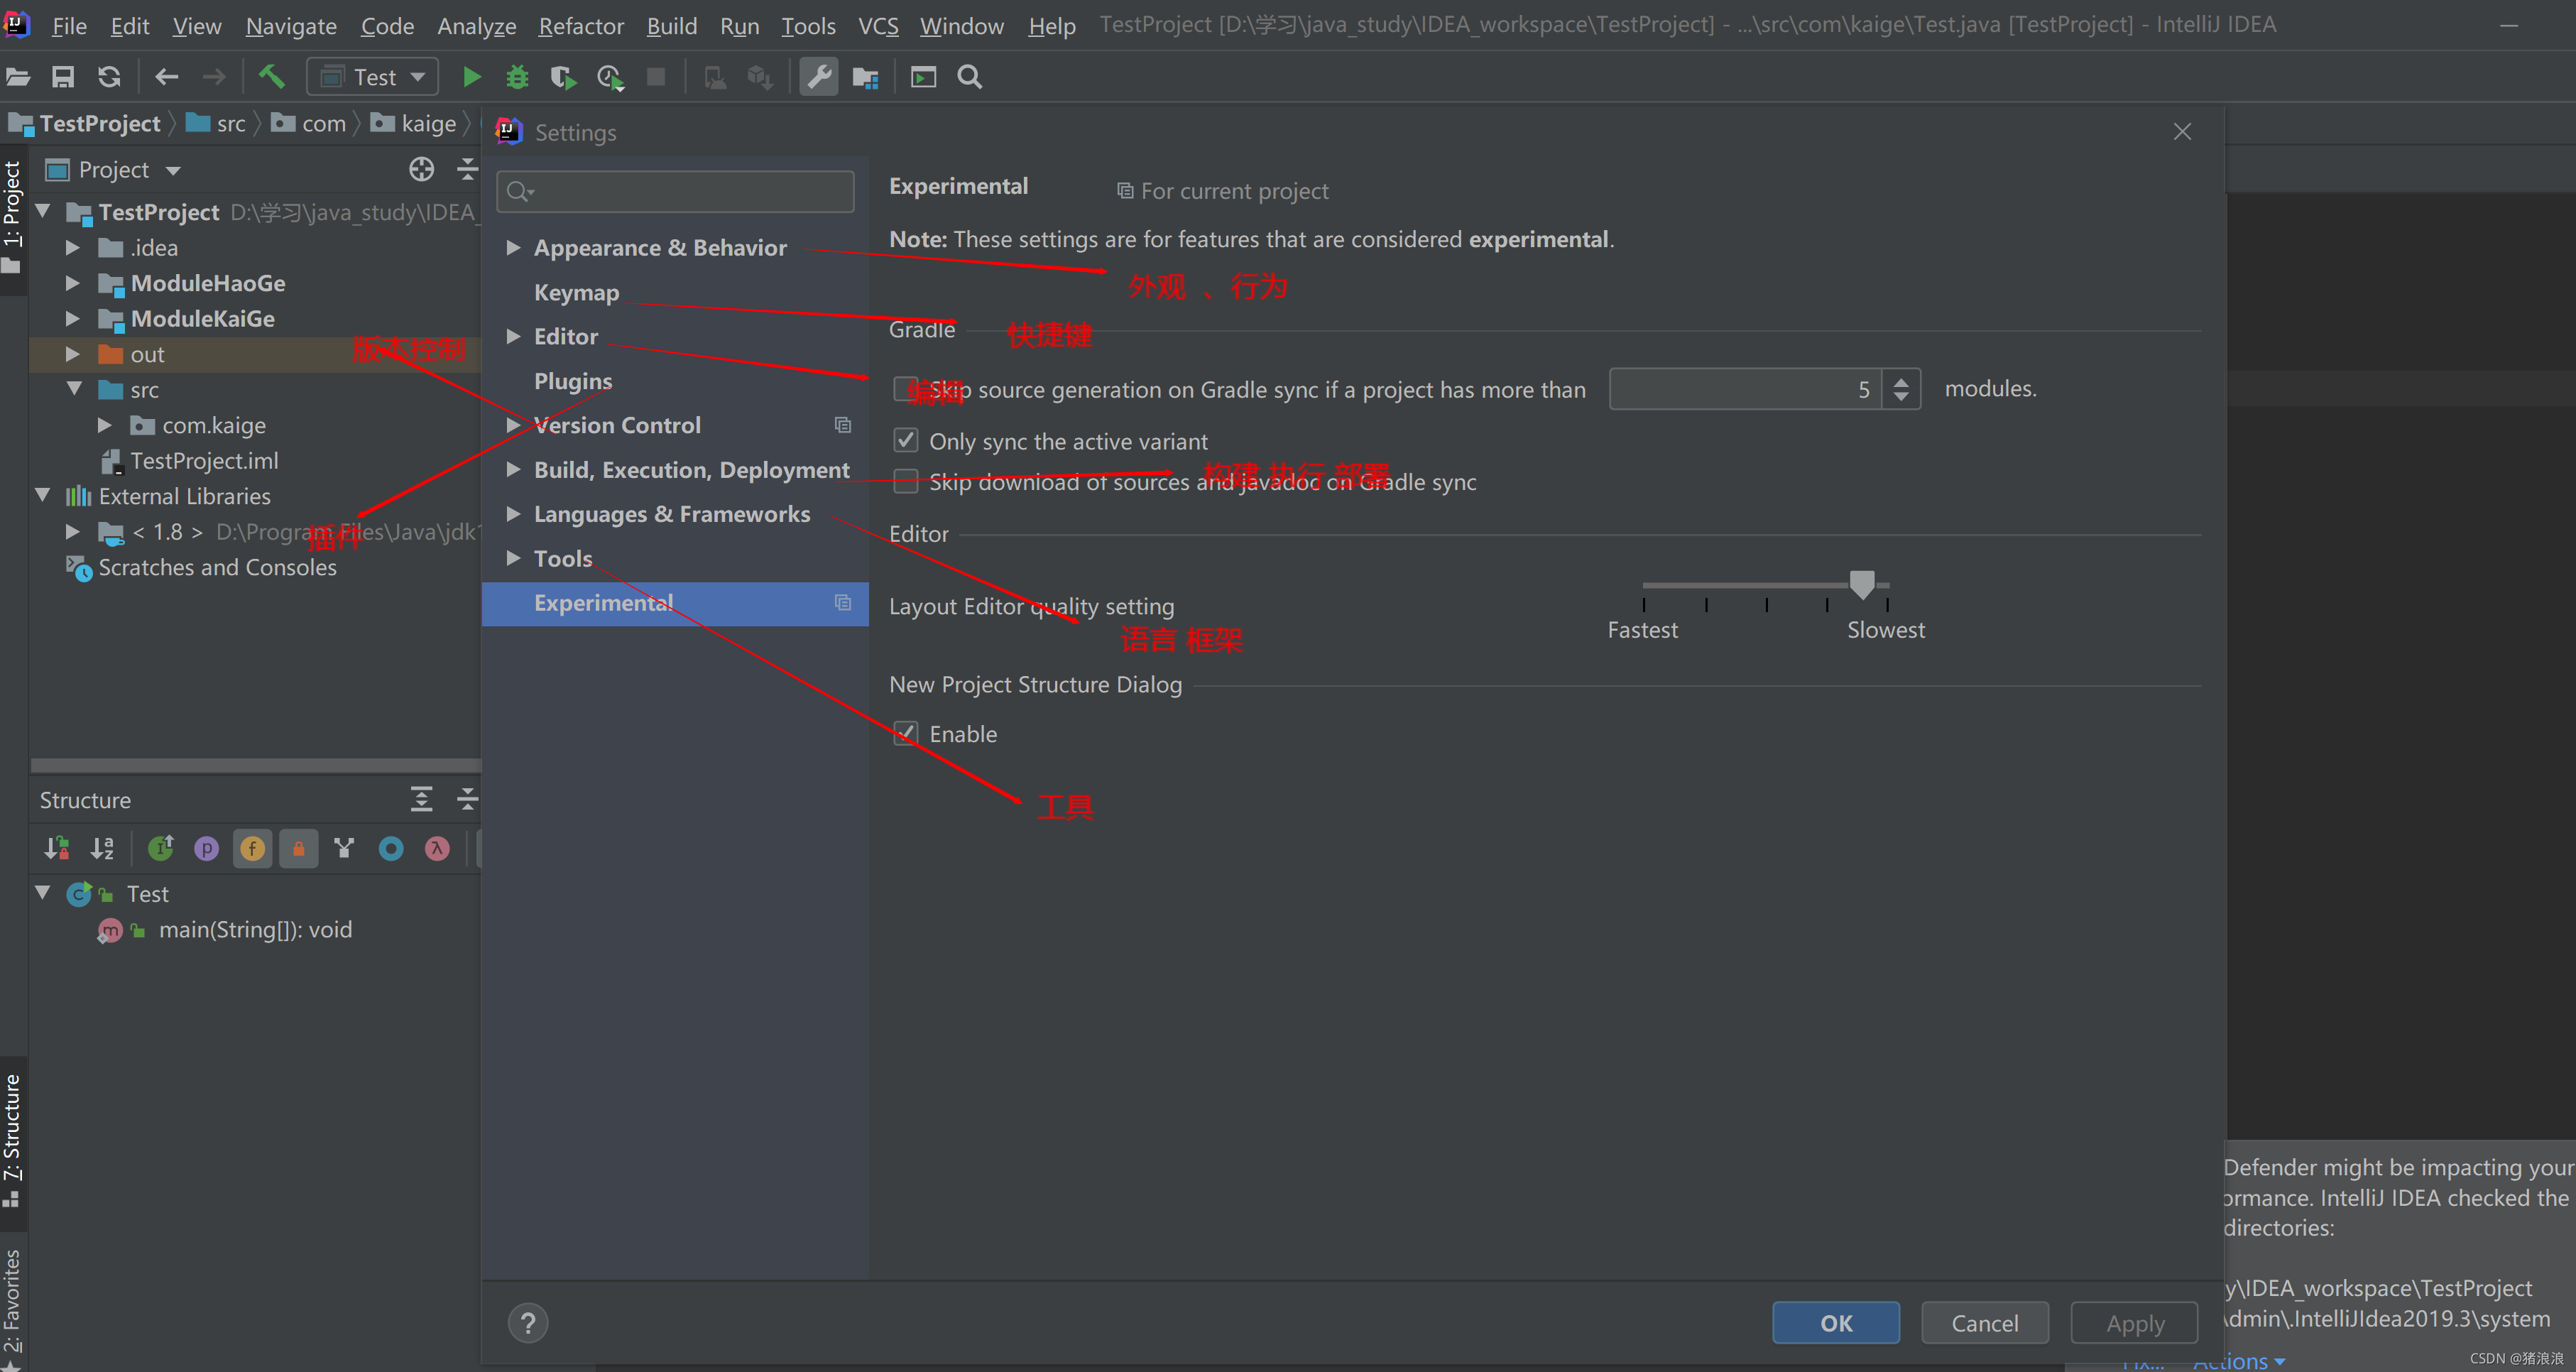Select Plugins in Settings list

tap(573, 381)
